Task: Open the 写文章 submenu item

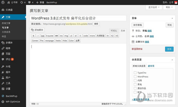Action: [5, 28]
